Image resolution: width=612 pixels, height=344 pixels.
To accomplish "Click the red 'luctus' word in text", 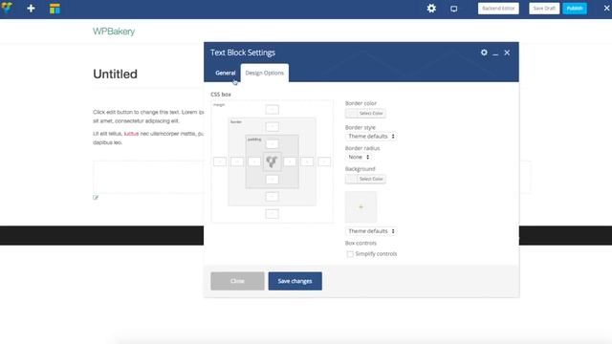I will pyautogui.click(x=131, y=134).
